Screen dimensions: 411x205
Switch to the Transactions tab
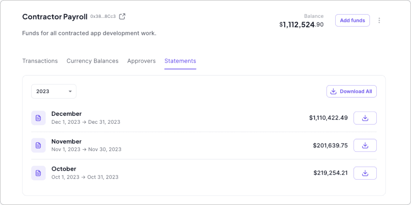click(40, 61)
